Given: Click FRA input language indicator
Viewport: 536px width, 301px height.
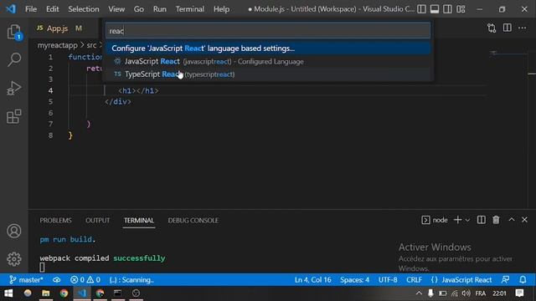Looking at the screenshot, I should pyautogui.click(x=480, y=293).
